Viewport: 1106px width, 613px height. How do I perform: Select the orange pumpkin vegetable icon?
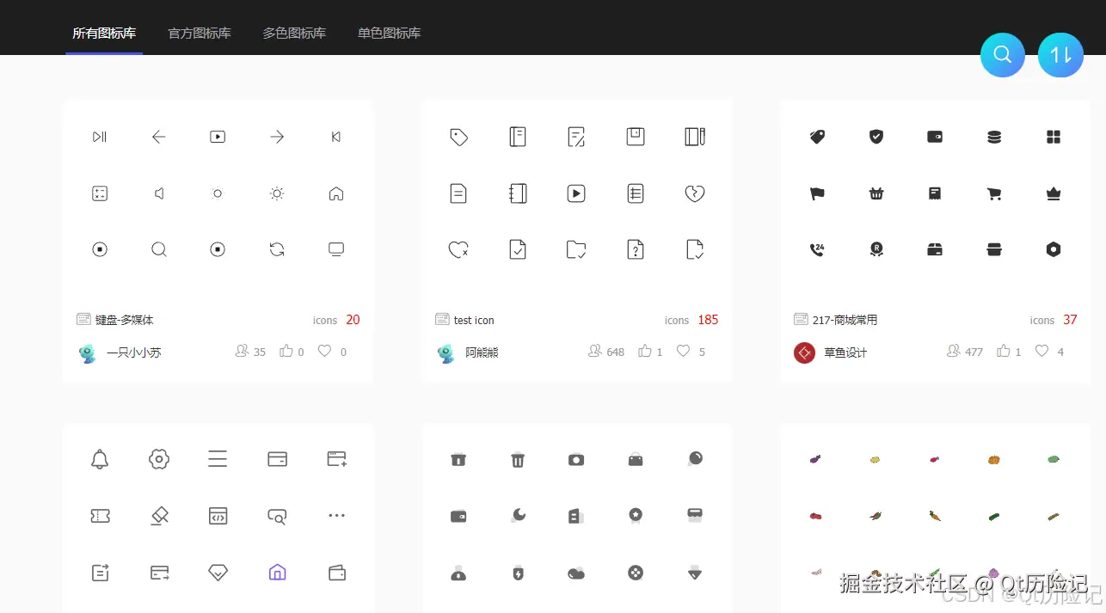tap(994, 459)
